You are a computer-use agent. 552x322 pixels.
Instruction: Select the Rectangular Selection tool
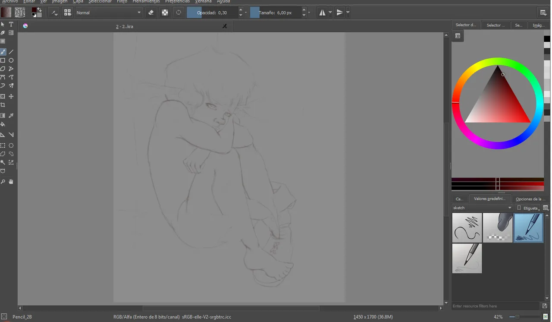pyautogui.click(x=3, y=145)
